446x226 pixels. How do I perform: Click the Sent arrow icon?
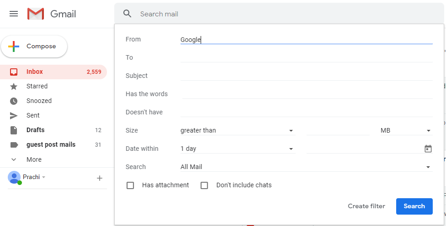pos(14,116)
